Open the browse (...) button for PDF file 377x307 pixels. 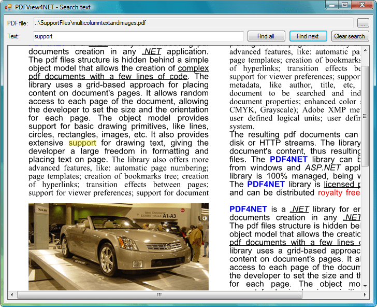tap(363, 23)
